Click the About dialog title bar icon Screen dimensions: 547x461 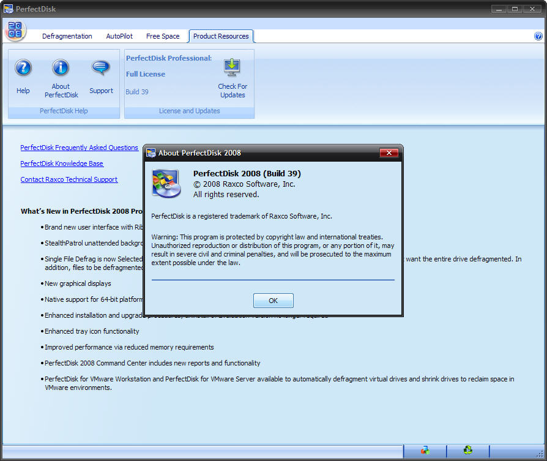click(x=151, y=153)
